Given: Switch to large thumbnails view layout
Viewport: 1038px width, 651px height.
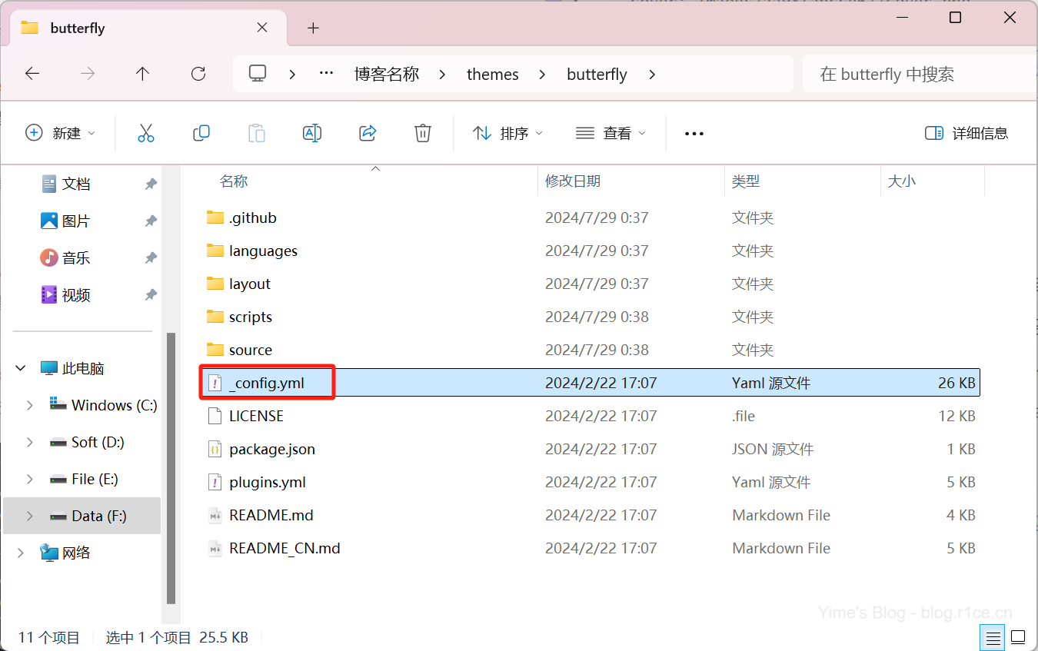Looking at the screenshot, I should point(1018,637).
